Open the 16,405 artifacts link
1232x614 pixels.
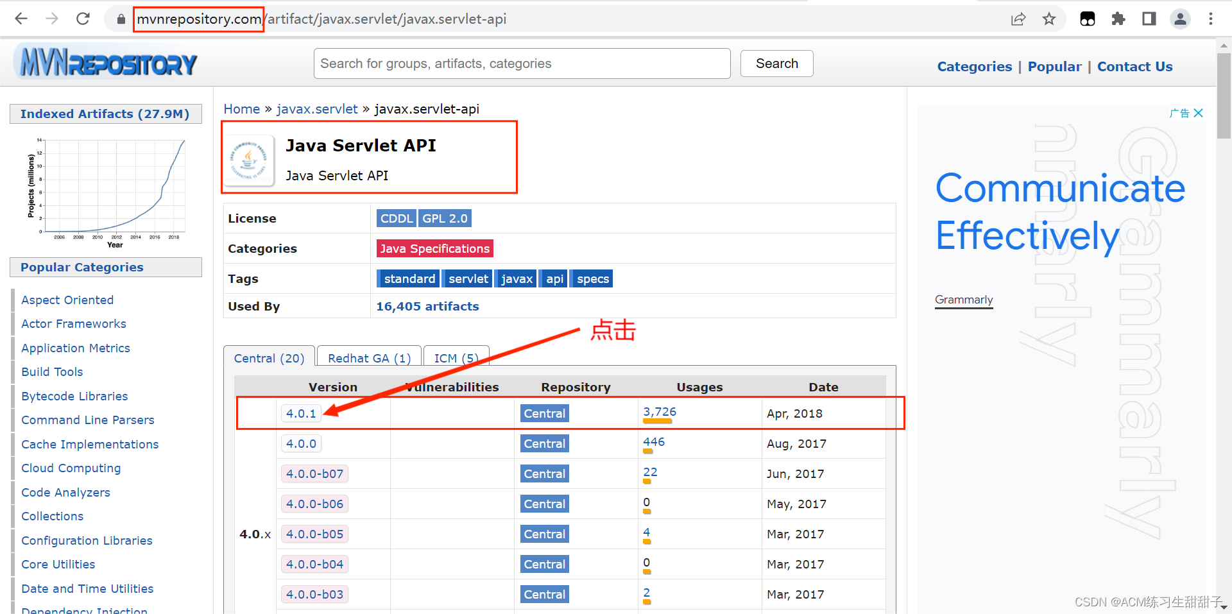(x=427, y=307)
